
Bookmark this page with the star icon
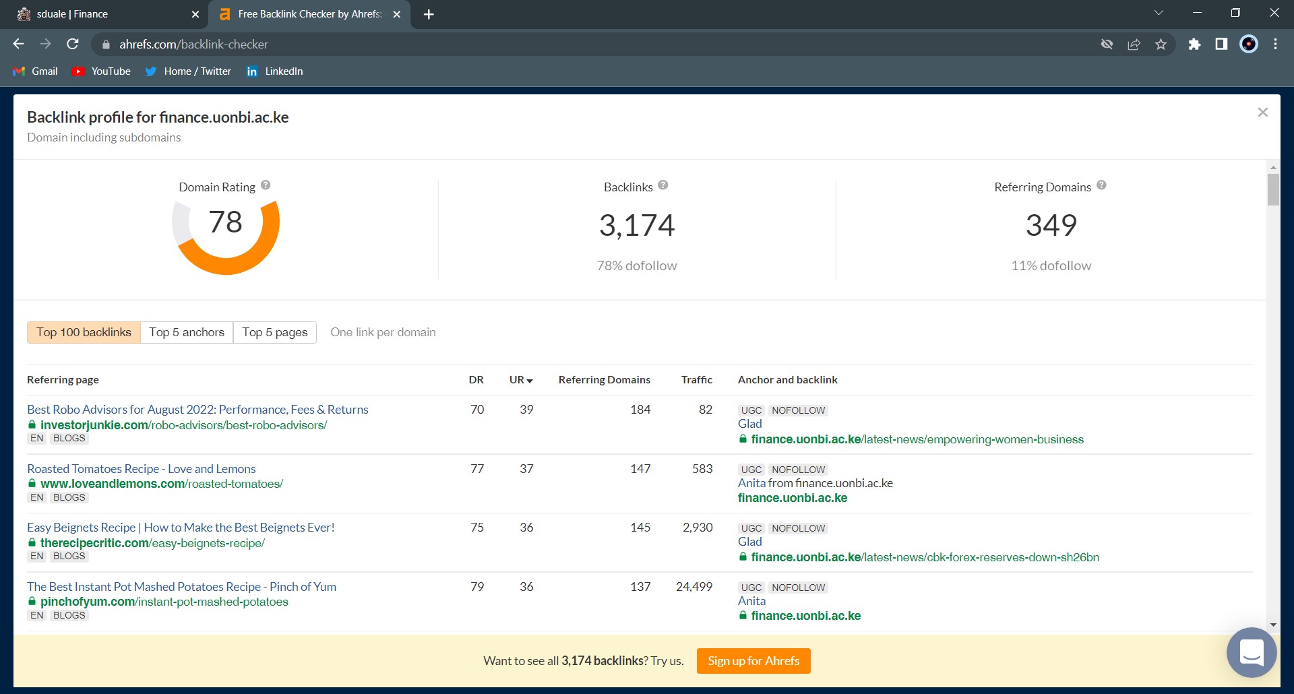pyautogui.click(x=1161, y=44)
